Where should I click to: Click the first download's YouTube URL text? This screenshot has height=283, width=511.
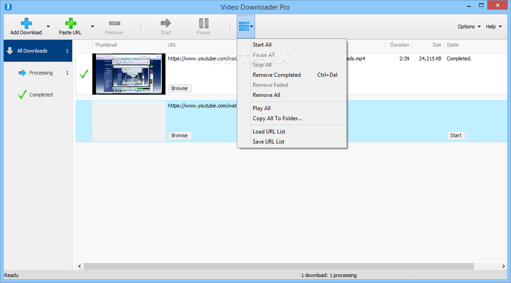pyautogui.click(x=202, y=59)
